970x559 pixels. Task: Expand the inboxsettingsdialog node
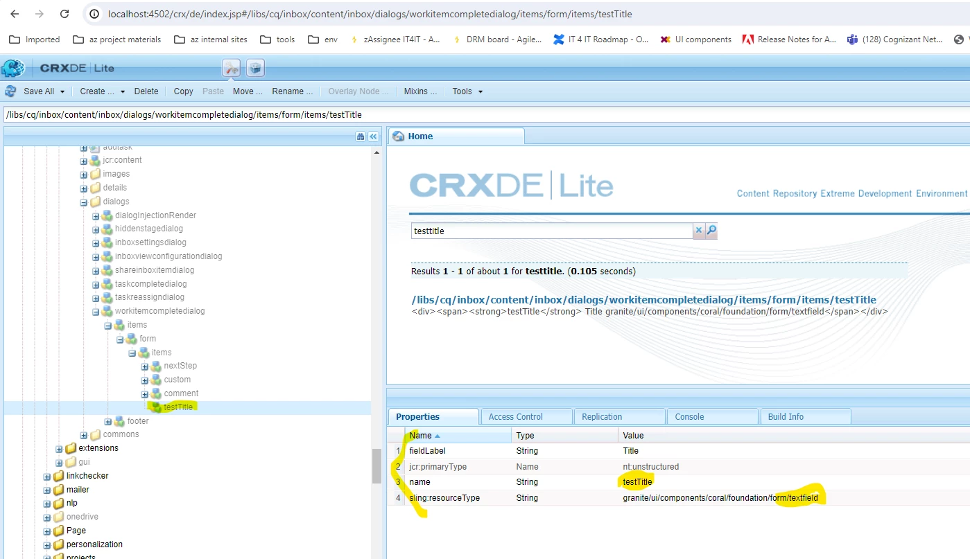(96, 243)
